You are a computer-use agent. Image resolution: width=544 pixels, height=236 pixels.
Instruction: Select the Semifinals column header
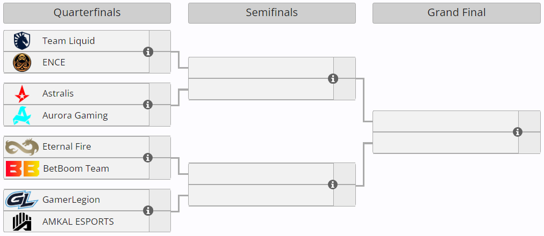271,13
